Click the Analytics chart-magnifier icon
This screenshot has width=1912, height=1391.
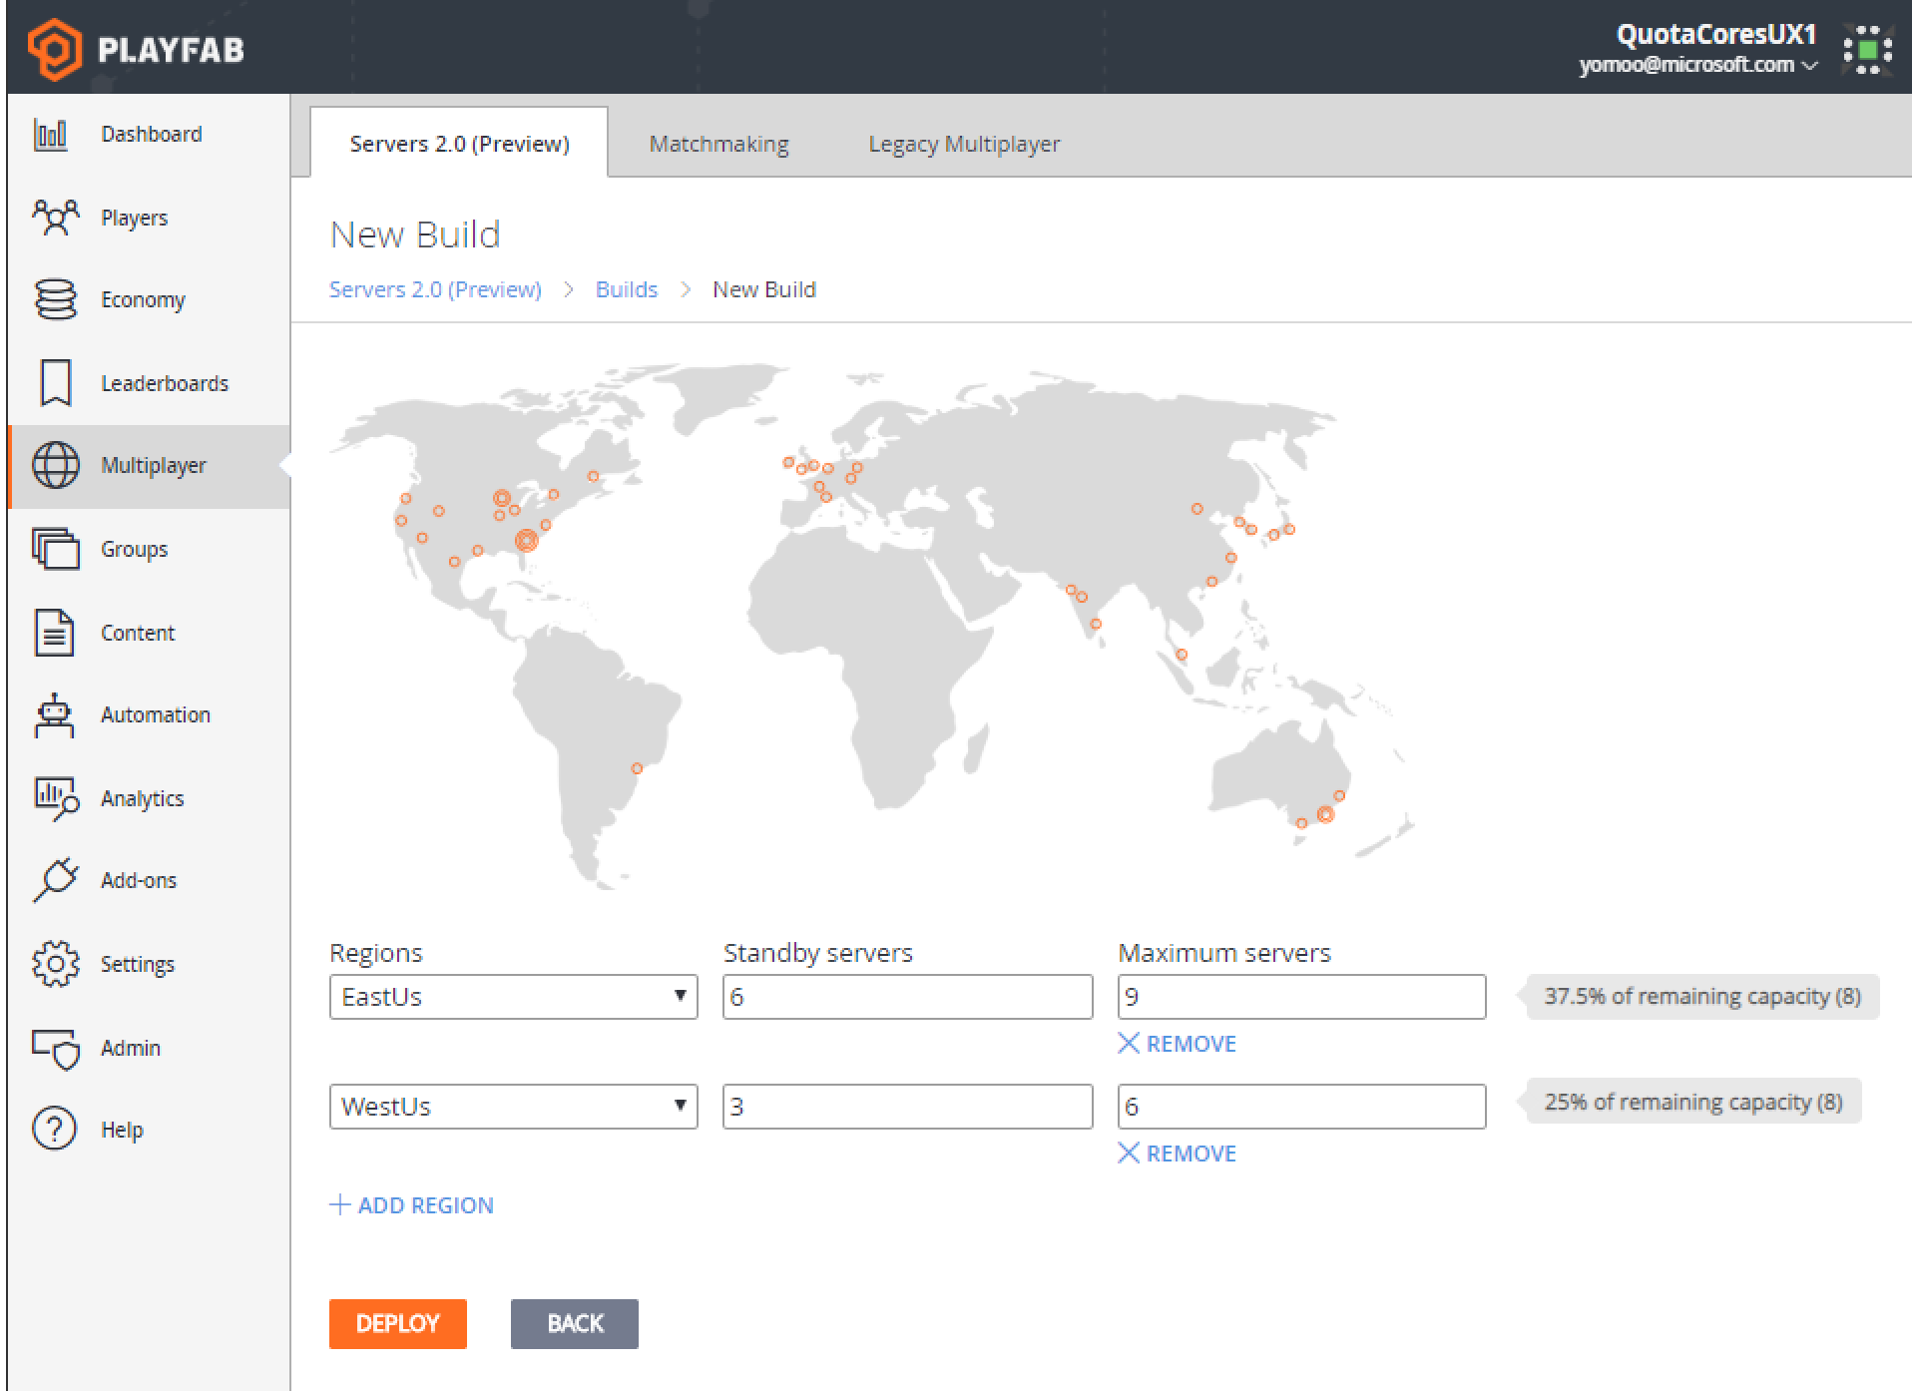[56, 799]
